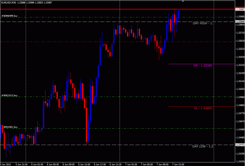Click the 1.25810 price axis label

pyautogui.click(x=240, y=25)
